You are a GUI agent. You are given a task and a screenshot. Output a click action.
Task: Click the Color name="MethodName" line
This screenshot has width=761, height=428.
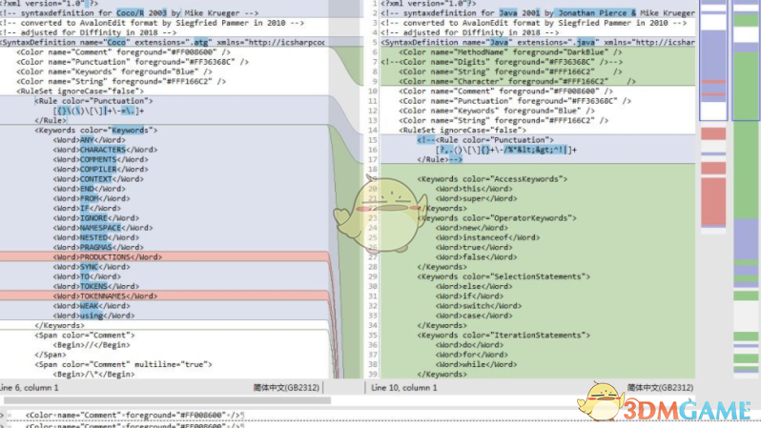pos(510,51)
